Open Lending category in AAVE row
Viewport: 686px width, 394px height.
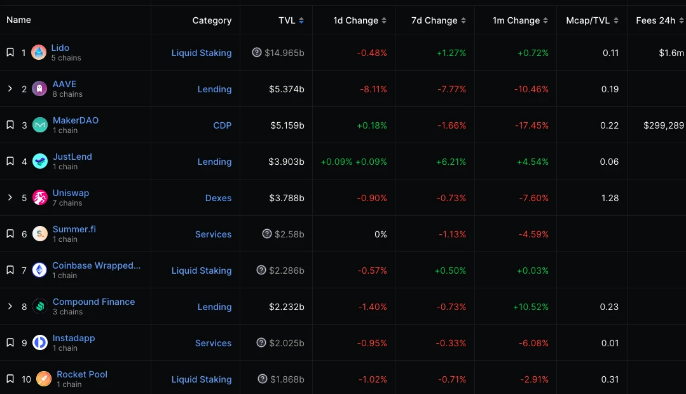click(x=214, y=89)
